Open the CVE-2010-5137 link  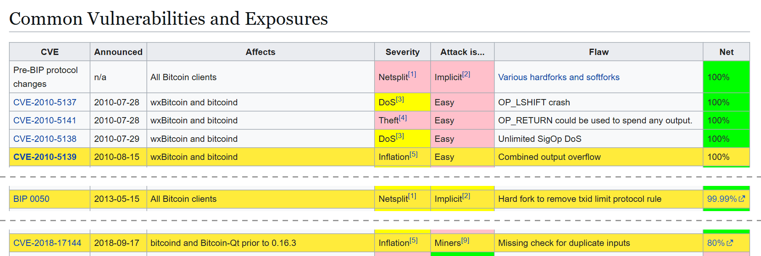click(x=45, y=102)
